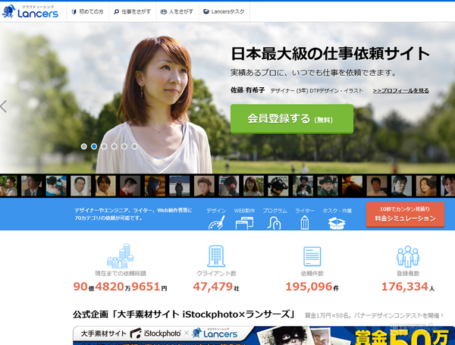Click the magnifier icon beside 仕事をさがす
Viewport: 455px width, 345px height.
pos(116,11)
